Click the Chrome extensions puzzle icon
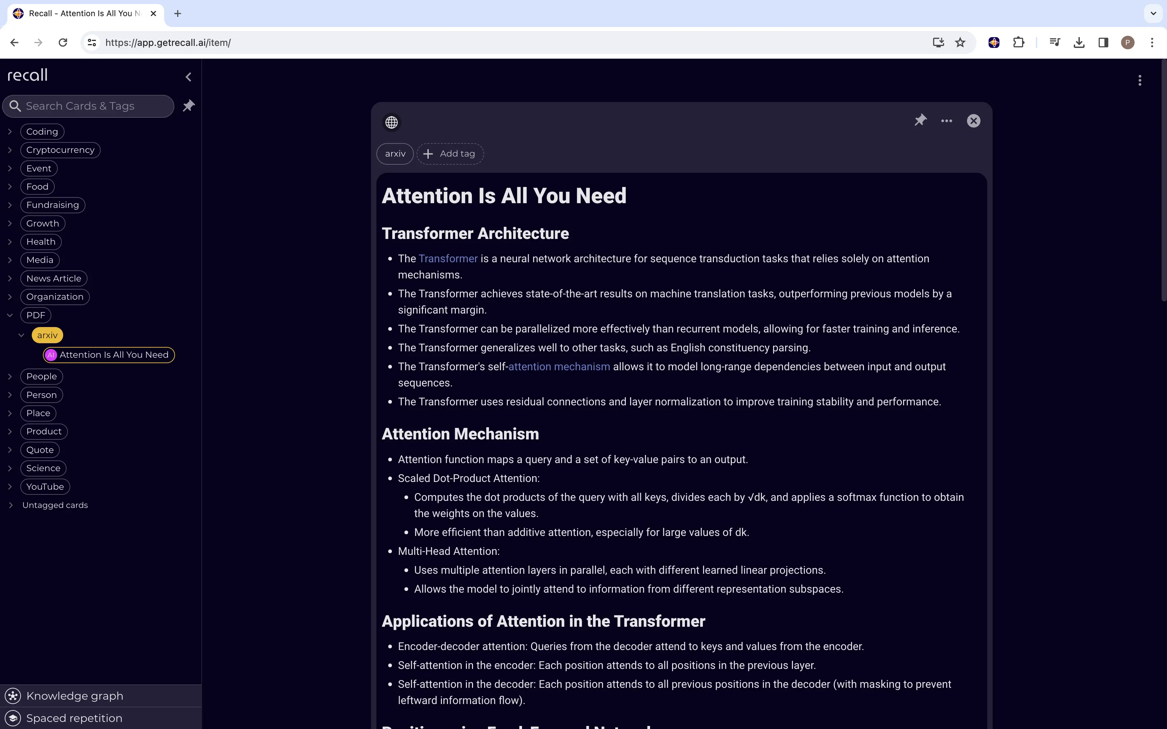 click(1018, 43)
